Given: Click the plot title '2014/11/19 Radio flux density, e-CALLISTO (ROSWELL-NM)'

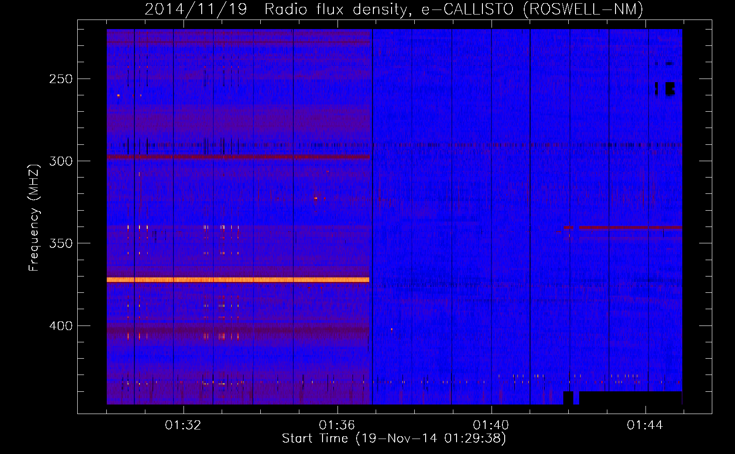Looking at the screenshot, I should pyautogui.click(x=394, y=9).
